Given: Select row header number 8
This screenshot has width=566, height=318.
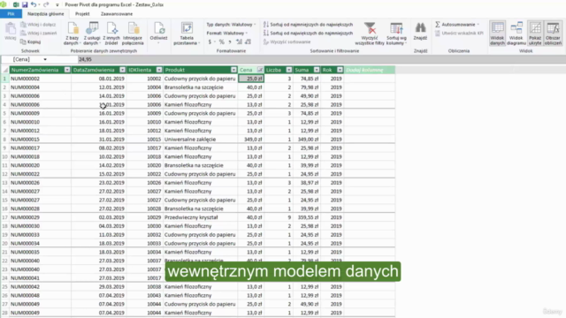Looking at the screenshot, I should [x=4, y=140].
